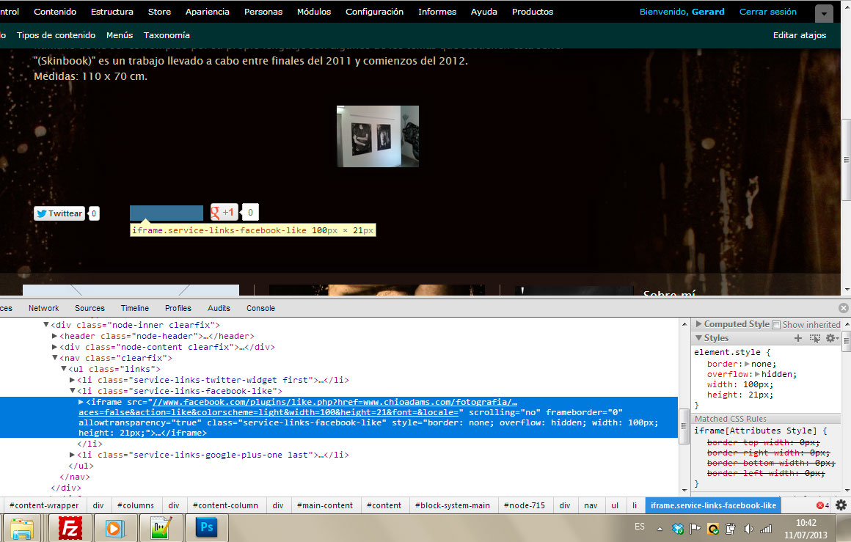
Task: Expand the node-header element
Action: 54,336
